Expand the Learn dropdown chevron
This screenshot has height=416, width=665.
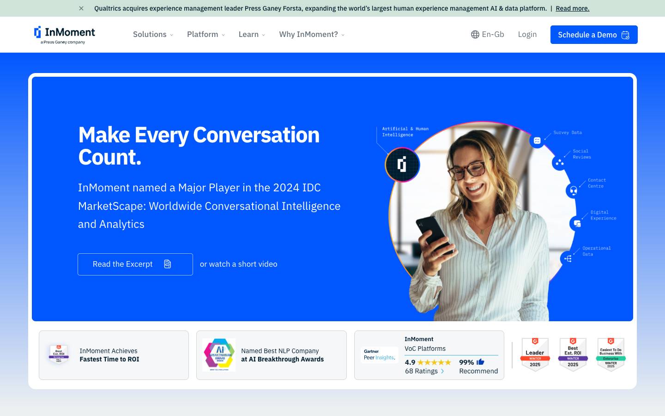point(263,35)
